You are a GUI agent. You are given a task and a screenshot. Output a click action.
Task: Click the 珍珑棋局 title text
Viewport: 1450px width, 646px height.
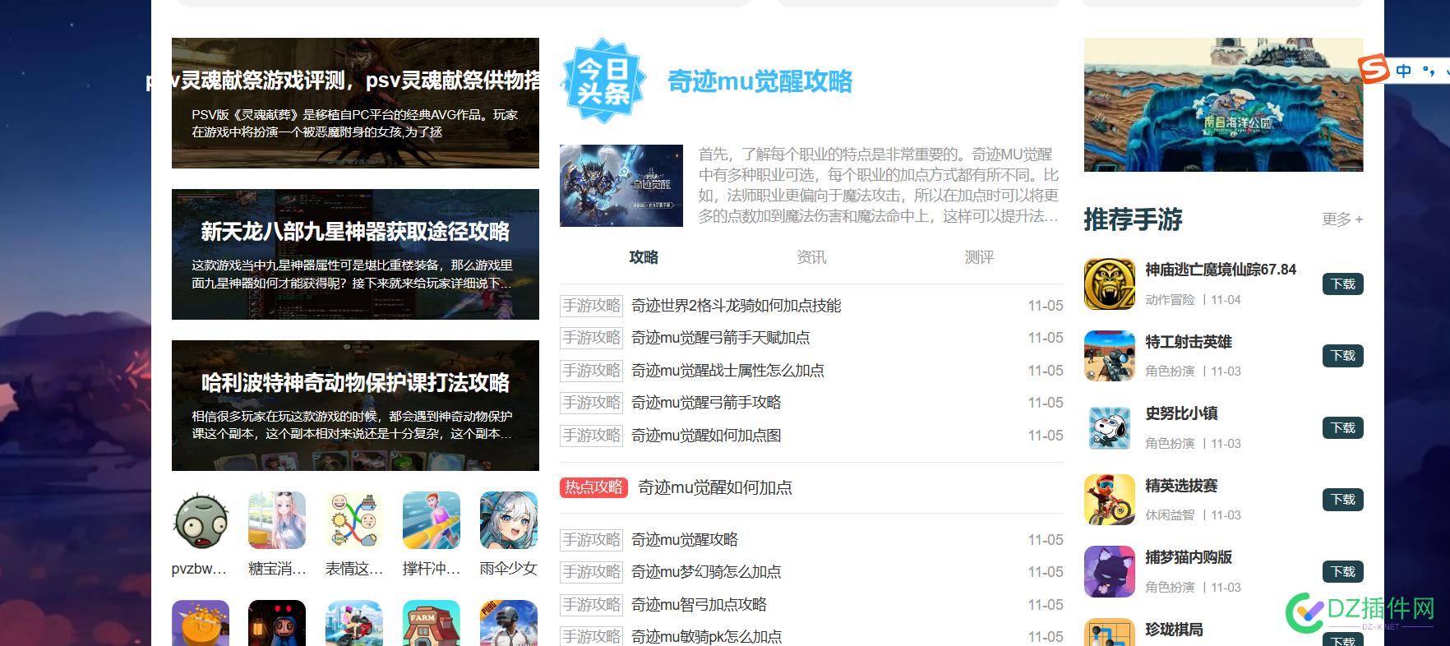1174,630
